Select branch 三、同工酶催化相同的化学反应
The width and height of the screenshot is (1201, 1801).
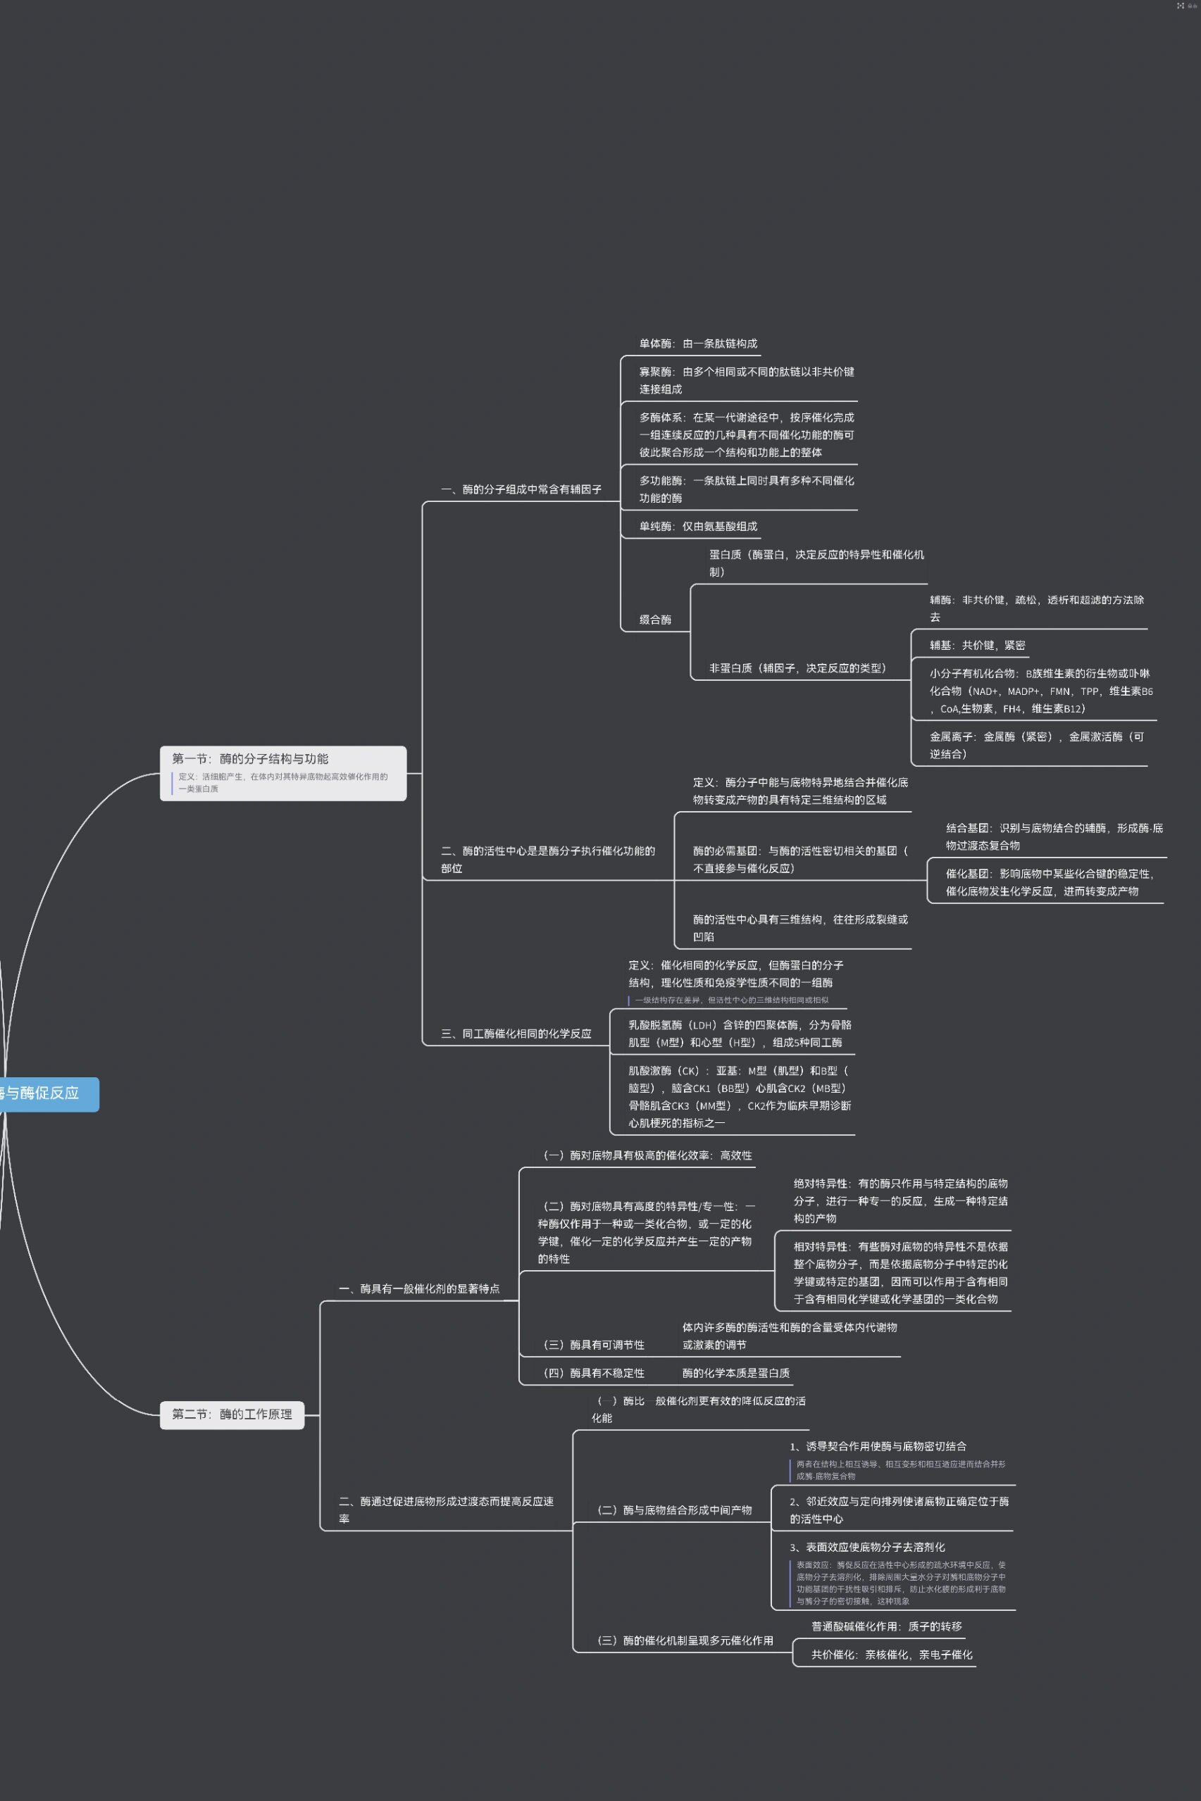[x=516, y=1034]
